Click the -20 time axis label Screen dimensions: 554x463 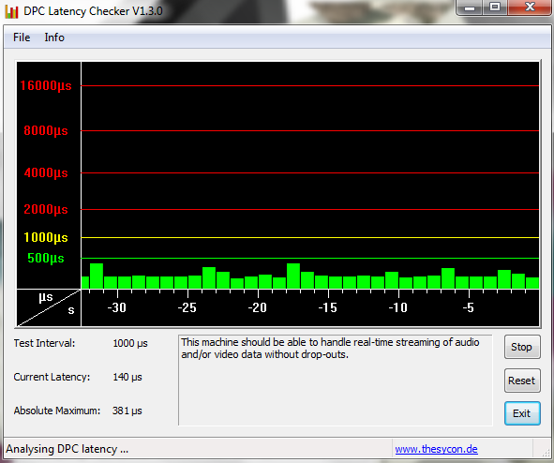tap(258, 307)
